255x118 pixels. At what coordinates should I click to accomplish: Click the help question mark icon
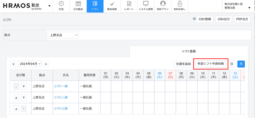[194, 19]
